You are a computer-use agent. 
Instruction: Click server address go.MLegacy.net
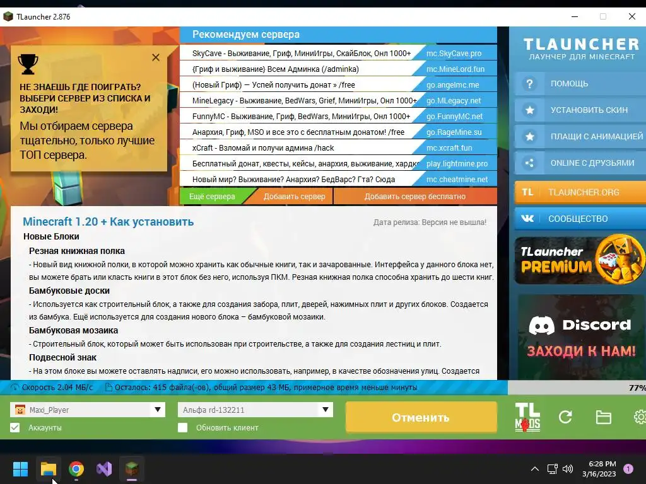(454, 100)
